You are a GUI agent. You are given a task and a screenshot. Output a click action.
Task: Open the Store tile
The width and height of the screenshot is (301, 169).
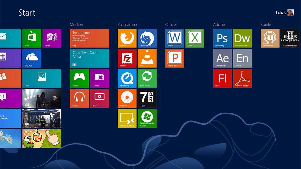pos(32,38)
